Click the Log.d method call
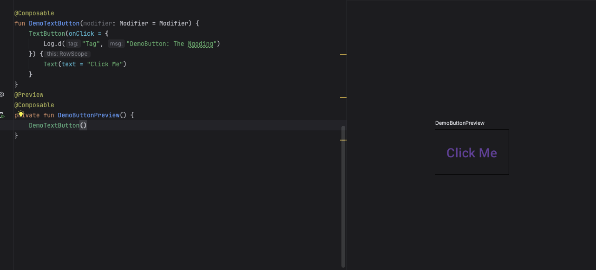 click(x=54, y=44)
